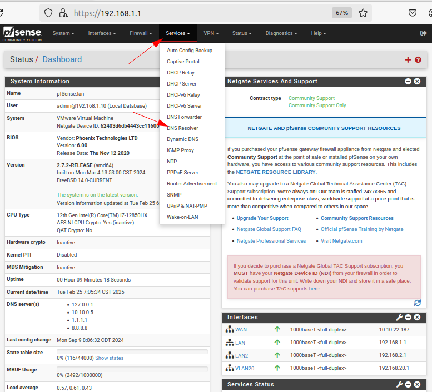The height and width of the screenshot is (392, 432).
Task: Close the Netgate Services And Support widget
Action: [417, 81]
